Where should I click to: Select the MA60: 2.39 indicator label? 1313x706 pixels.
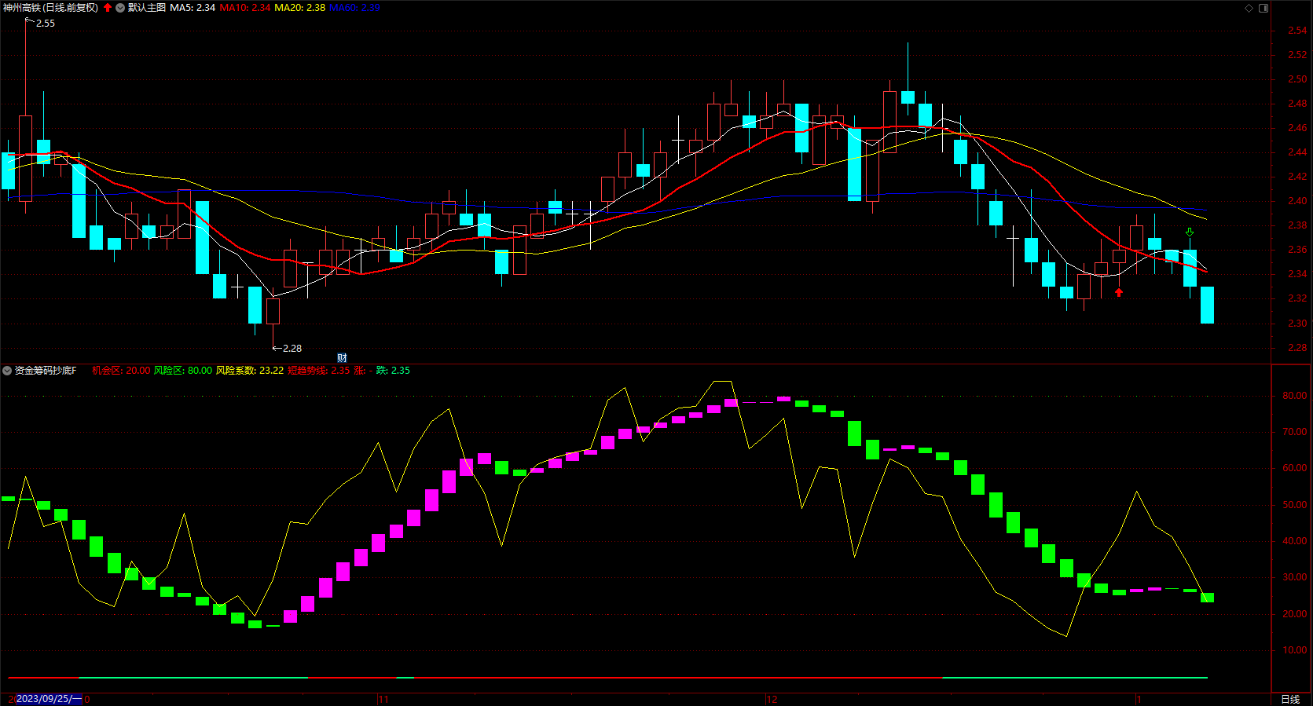pos(354,8)
